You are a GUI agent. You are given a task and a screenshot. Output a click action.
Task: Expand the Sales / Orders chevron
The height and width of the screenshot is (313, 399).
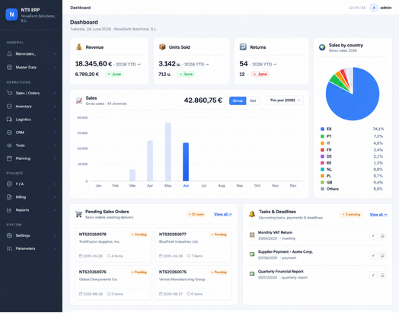click(x=55, y=93)
